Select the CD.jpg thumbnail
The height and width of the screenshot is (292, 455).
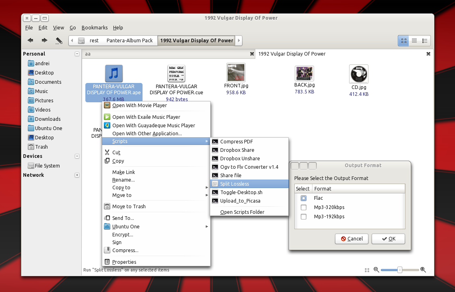coord(359,74)
